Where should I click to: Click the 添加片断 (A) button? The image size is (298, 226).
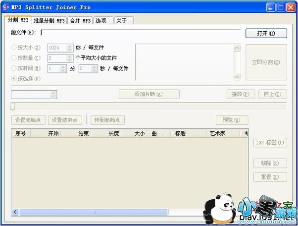[x=149, y=94]
